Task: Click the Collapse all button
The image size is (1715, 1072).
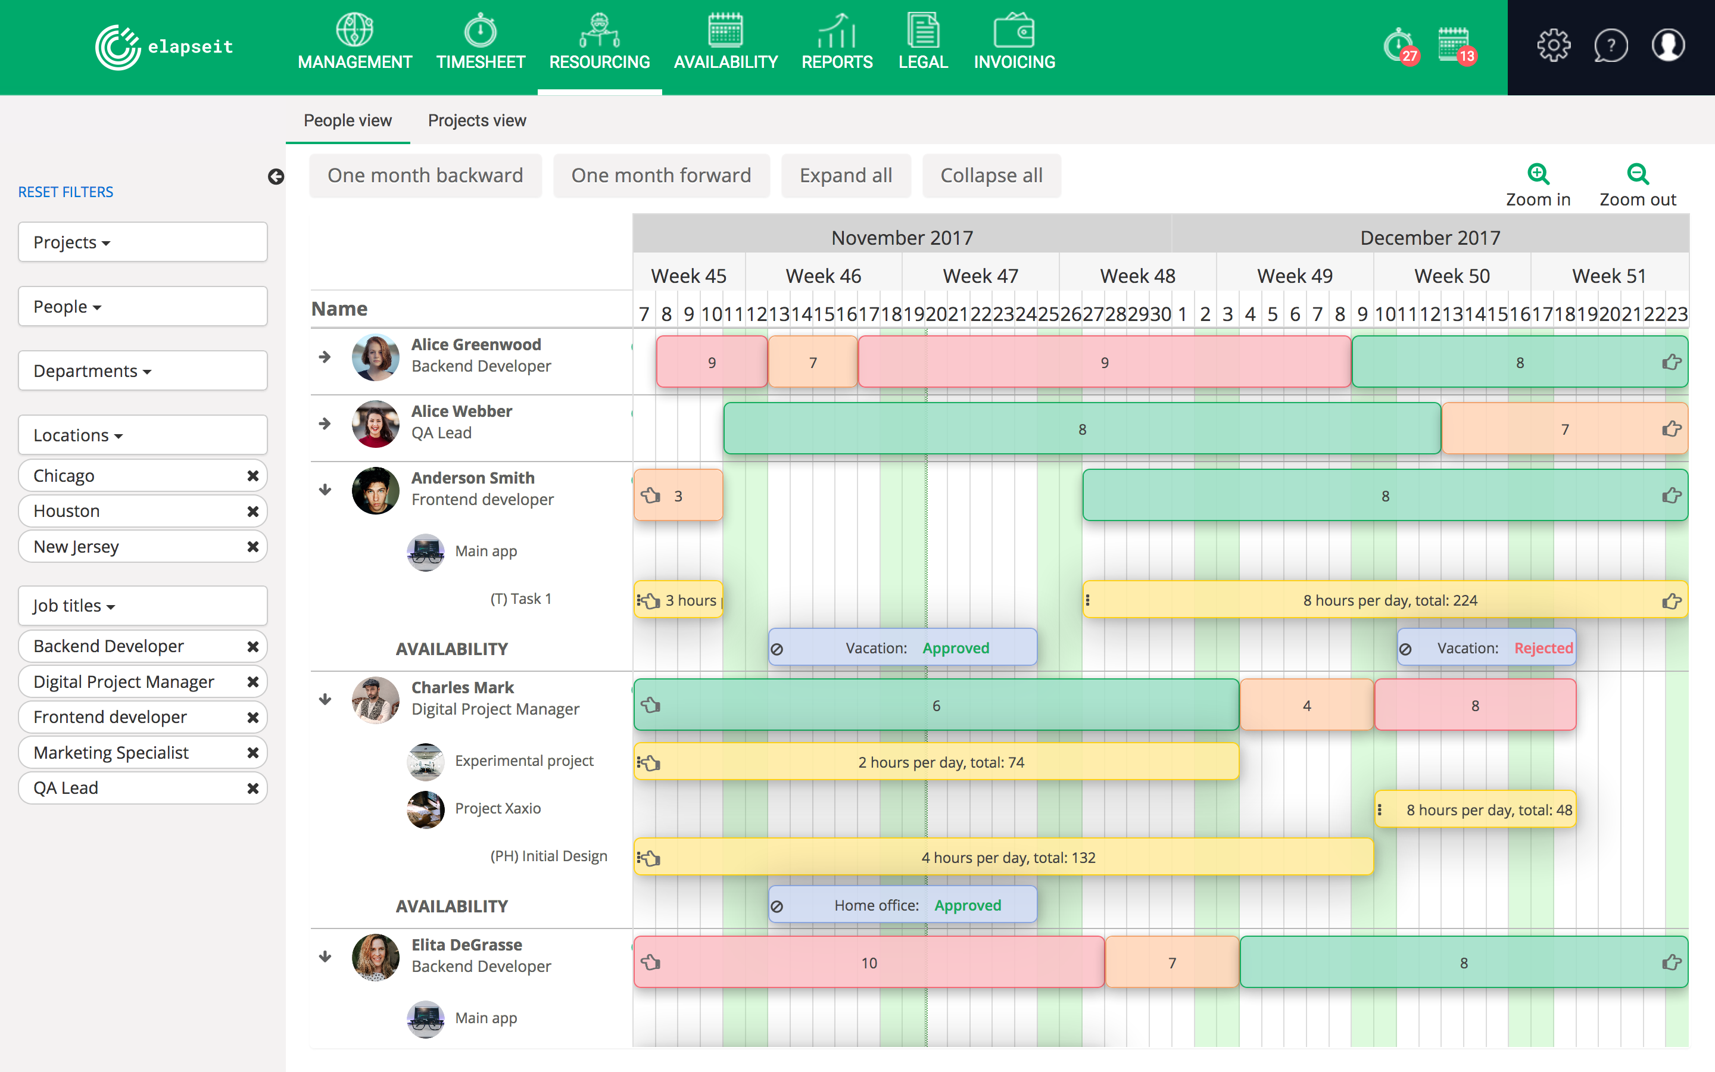Action: coord(991,175)
